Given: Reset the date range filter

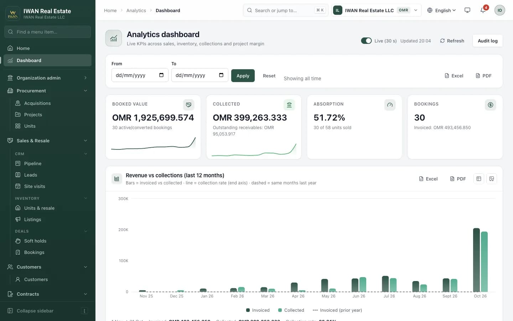Looking at the screenshot, I should tap(269, 76).
